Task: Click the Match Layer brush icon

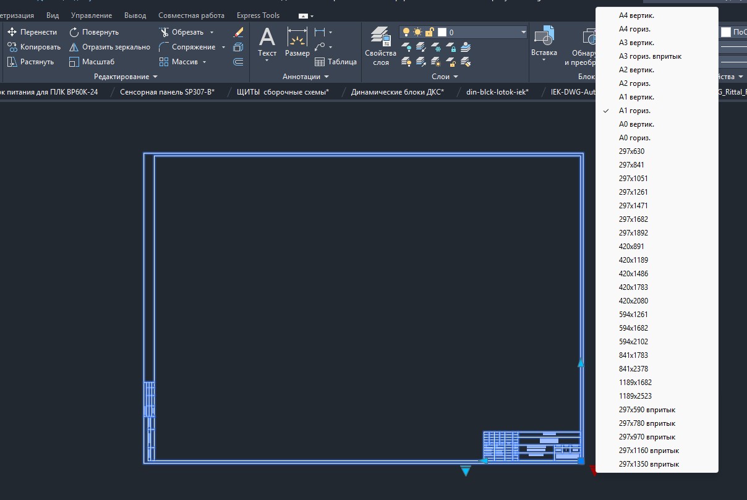Action: [466, 62]
